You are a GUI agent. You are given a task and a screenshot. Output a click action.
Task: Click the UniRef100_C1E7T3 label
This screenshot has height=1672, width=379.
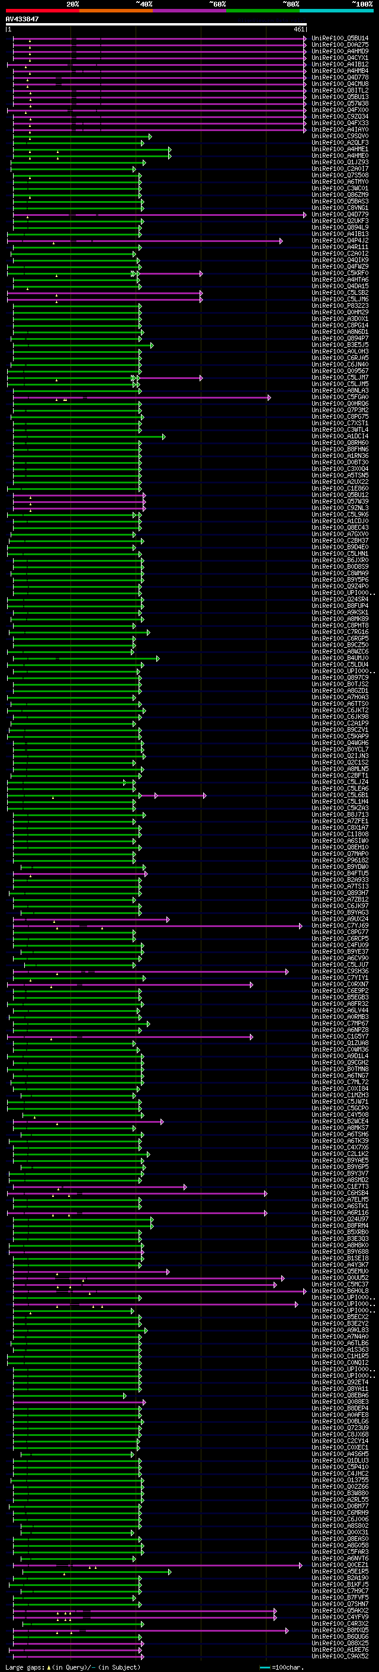tap(340, 1186)
